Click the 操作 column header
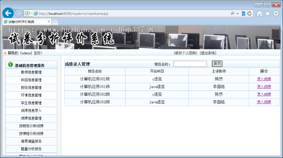The height and width of the screenshot is (158, 283). [264, 71]
